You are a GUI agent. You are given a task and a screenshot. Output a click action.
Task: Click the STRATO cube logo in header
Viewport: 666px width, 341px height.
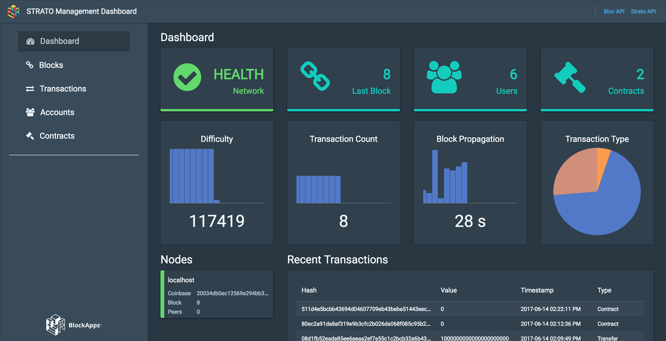click(x=13, y=11)
